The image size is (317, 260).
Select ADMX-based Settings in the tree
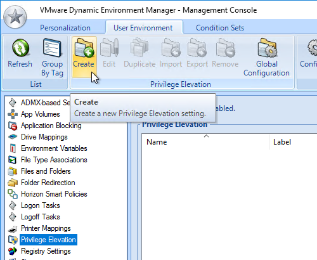(45, 103)
